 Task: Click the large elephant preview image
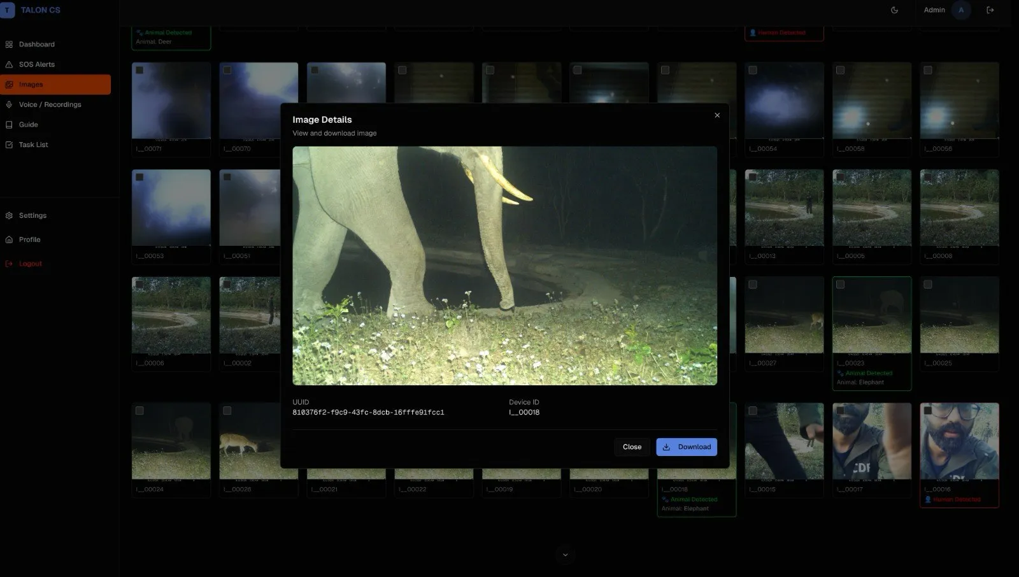504,266
